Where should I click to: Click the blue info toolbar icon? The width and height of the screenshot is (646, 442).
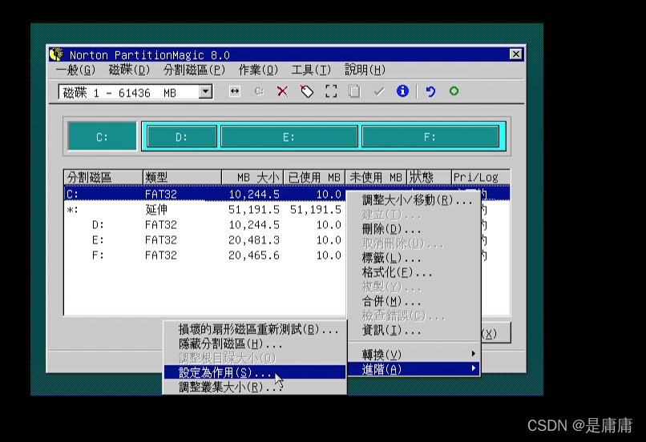402,90
